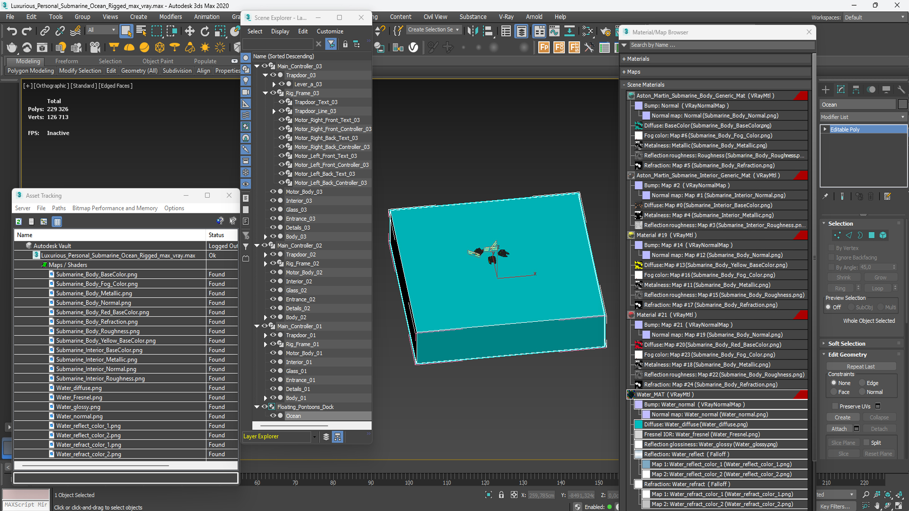
Task: Choose the Select Object tool
Action: [x=126, y=31]
